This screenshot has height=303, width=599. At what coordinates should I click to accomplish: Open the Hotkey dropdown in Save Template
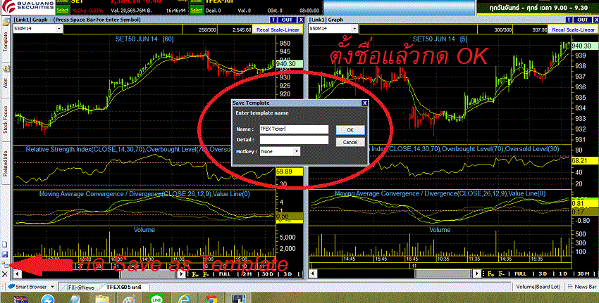(297, 152)
